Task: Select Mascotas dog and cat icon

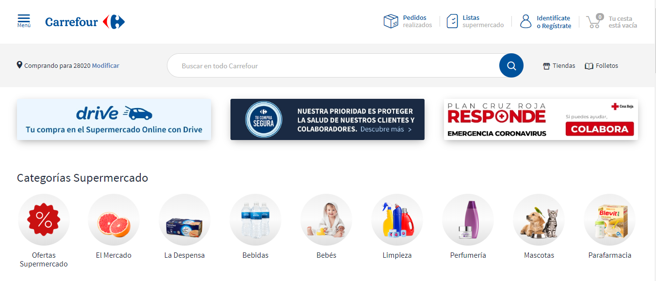Action: click(x=539, y=220)
